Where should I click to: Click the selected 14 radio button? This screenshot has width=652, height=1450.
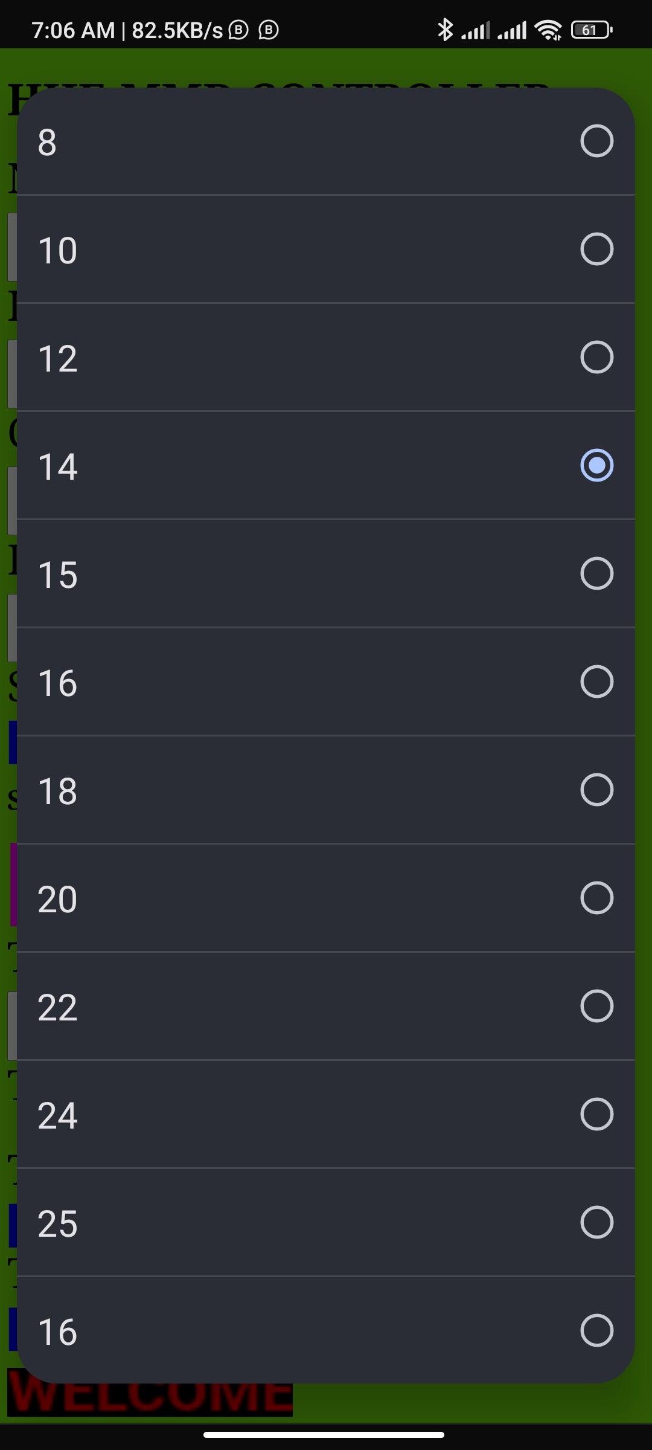tap(596, 465)
